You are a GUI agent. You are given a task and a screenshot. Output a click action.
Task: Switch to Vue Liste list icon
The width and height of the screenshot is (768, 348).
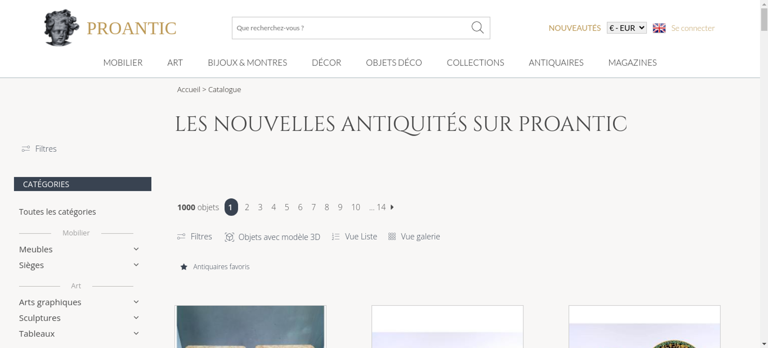click(x=336, y=236)
